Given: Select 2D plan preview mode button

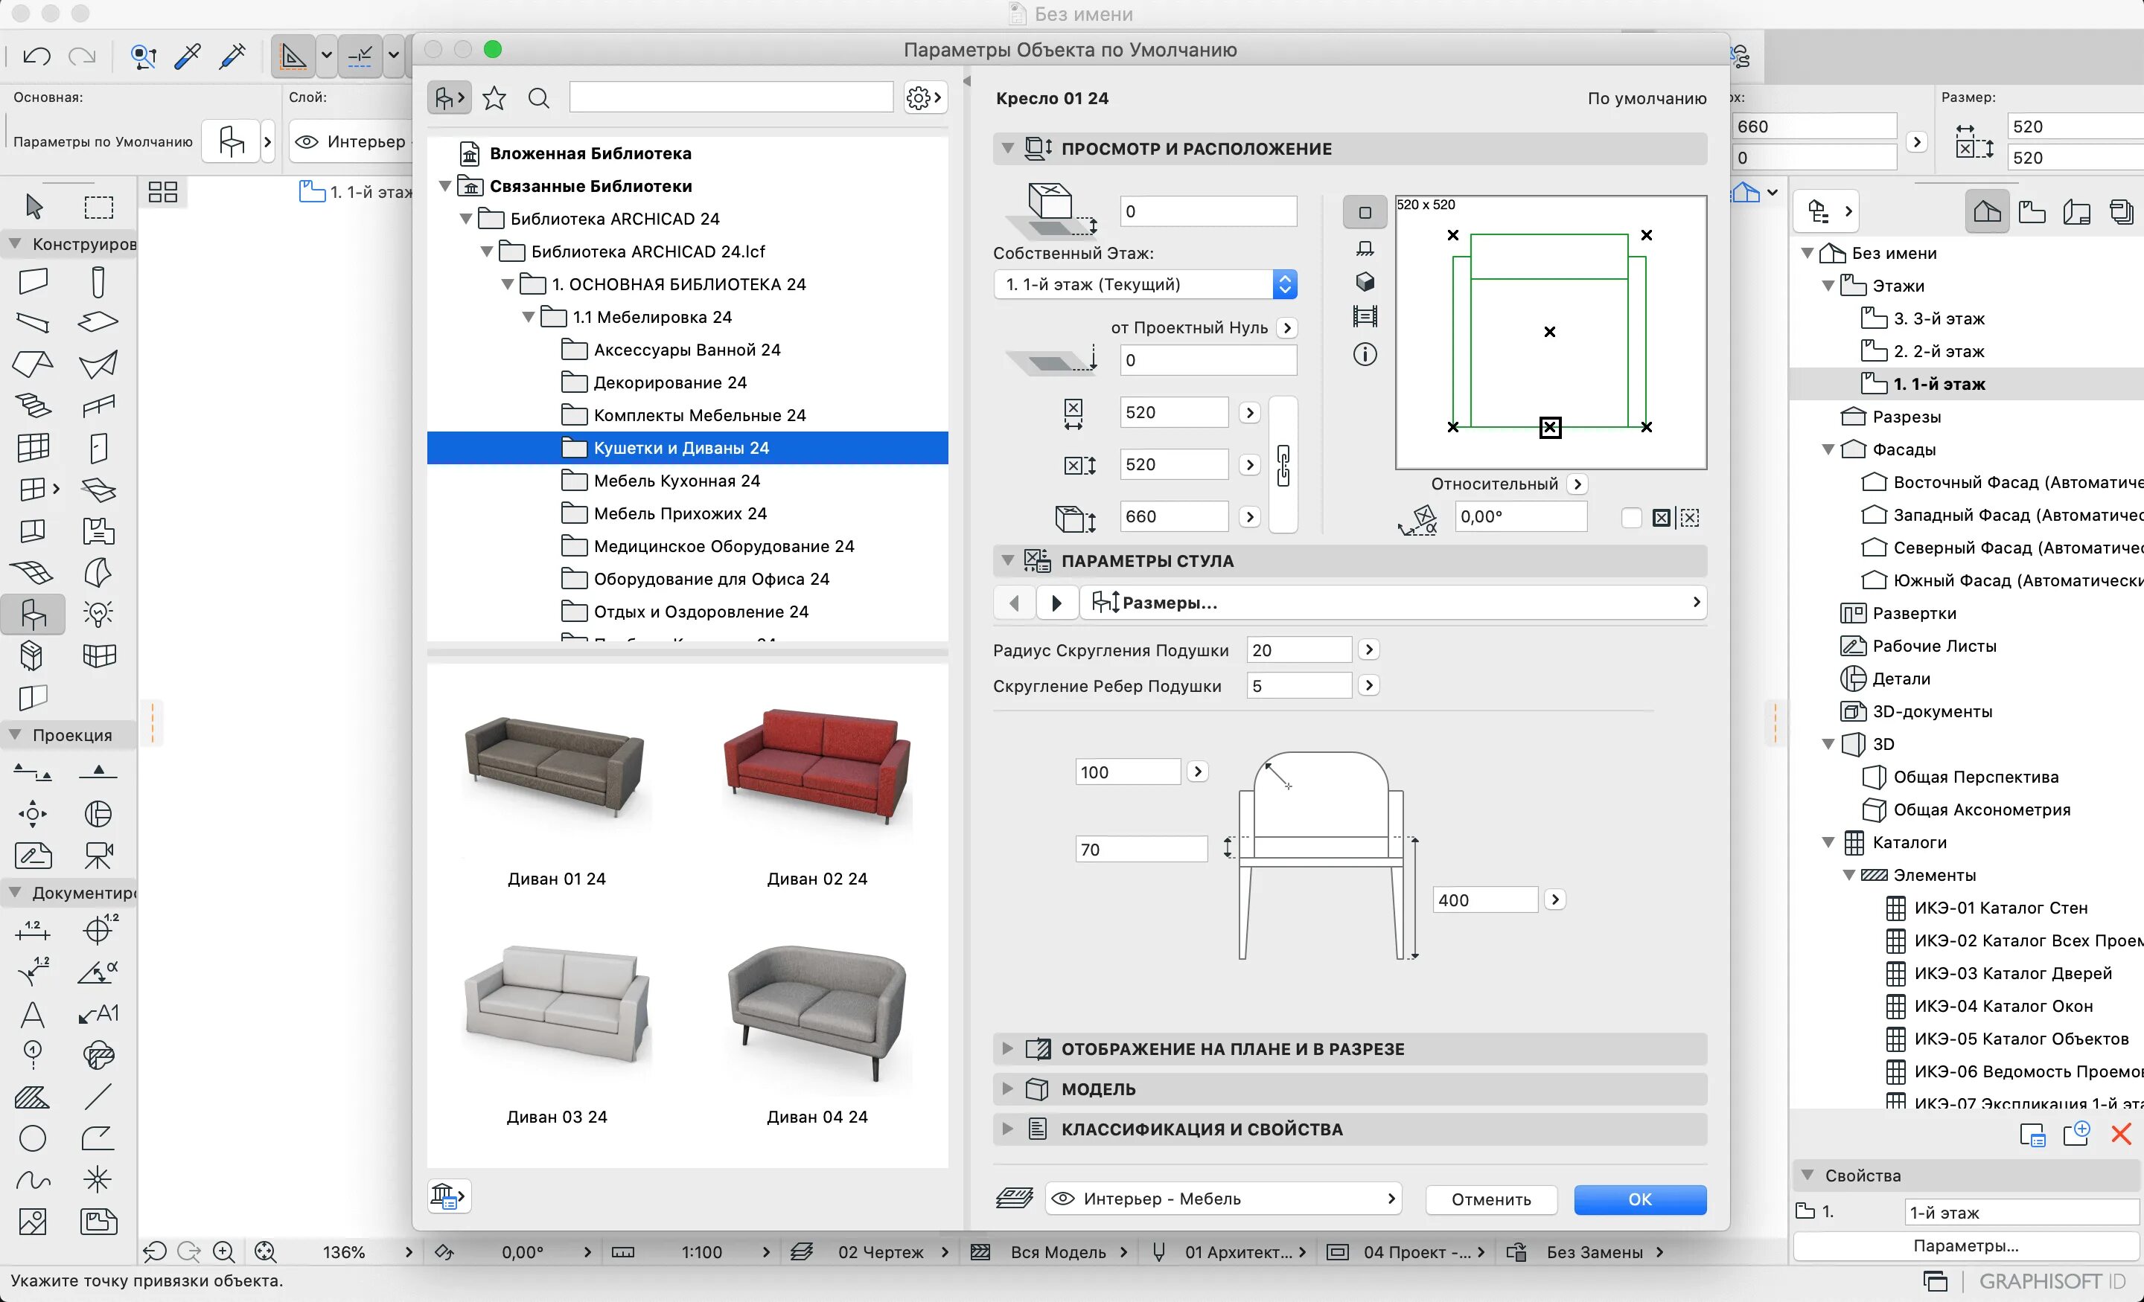Looking at the screenshot, I should (1365, 212).
